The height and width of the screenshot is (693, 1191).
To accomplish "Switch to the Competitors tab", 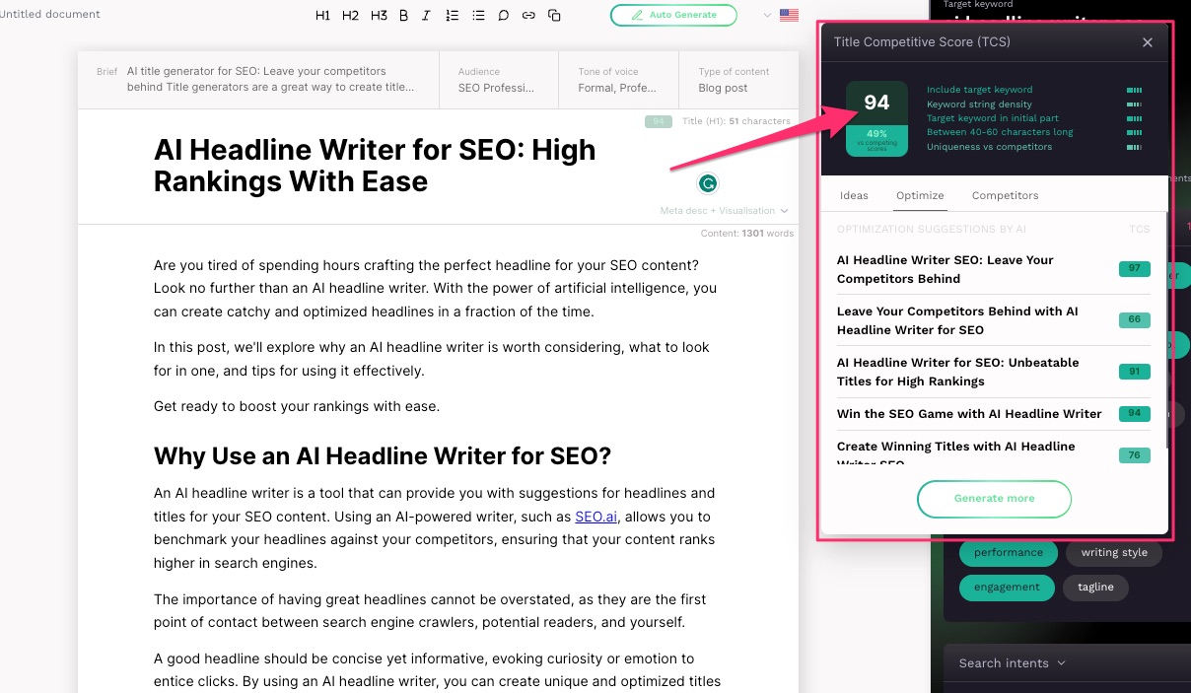I will pyautogui.click(x=1005, y=195).
